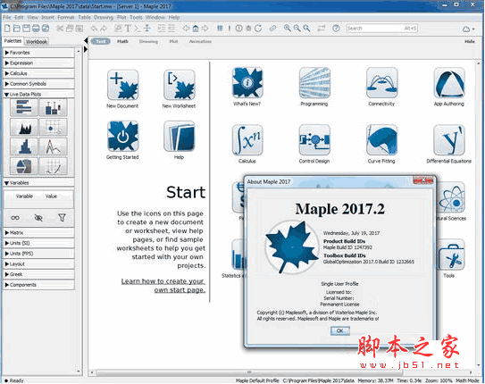Create a new file from the toolbar
This screenshot has width=485, height=384.
click(x=7, y=29)
